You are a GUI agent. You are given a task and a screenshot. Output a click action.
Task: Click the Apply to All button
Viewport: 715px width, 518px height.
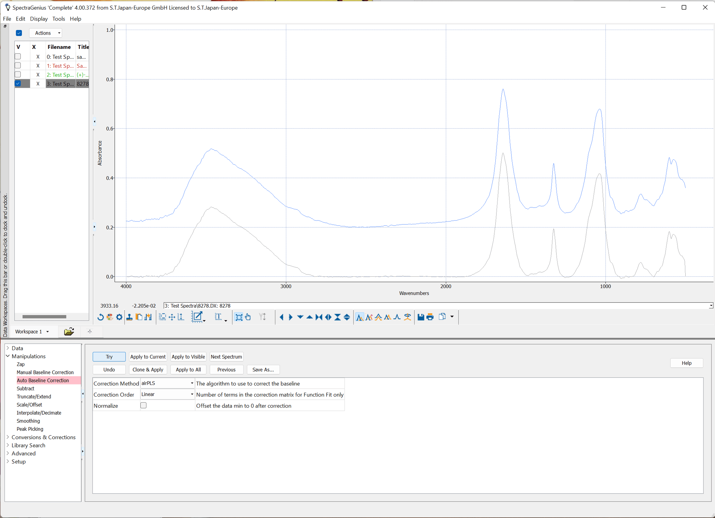coord(188,369)
